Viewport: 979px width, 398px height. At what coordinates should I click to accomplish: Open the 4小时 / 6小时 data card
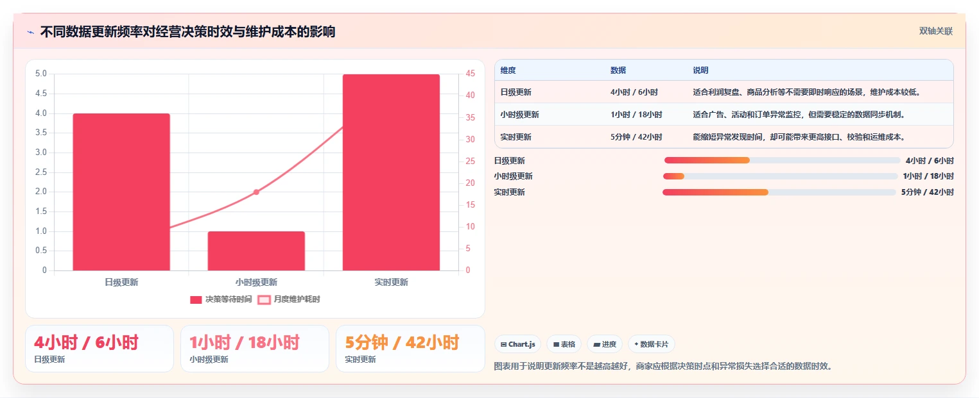pyautogui.click(x=100, y=349)
